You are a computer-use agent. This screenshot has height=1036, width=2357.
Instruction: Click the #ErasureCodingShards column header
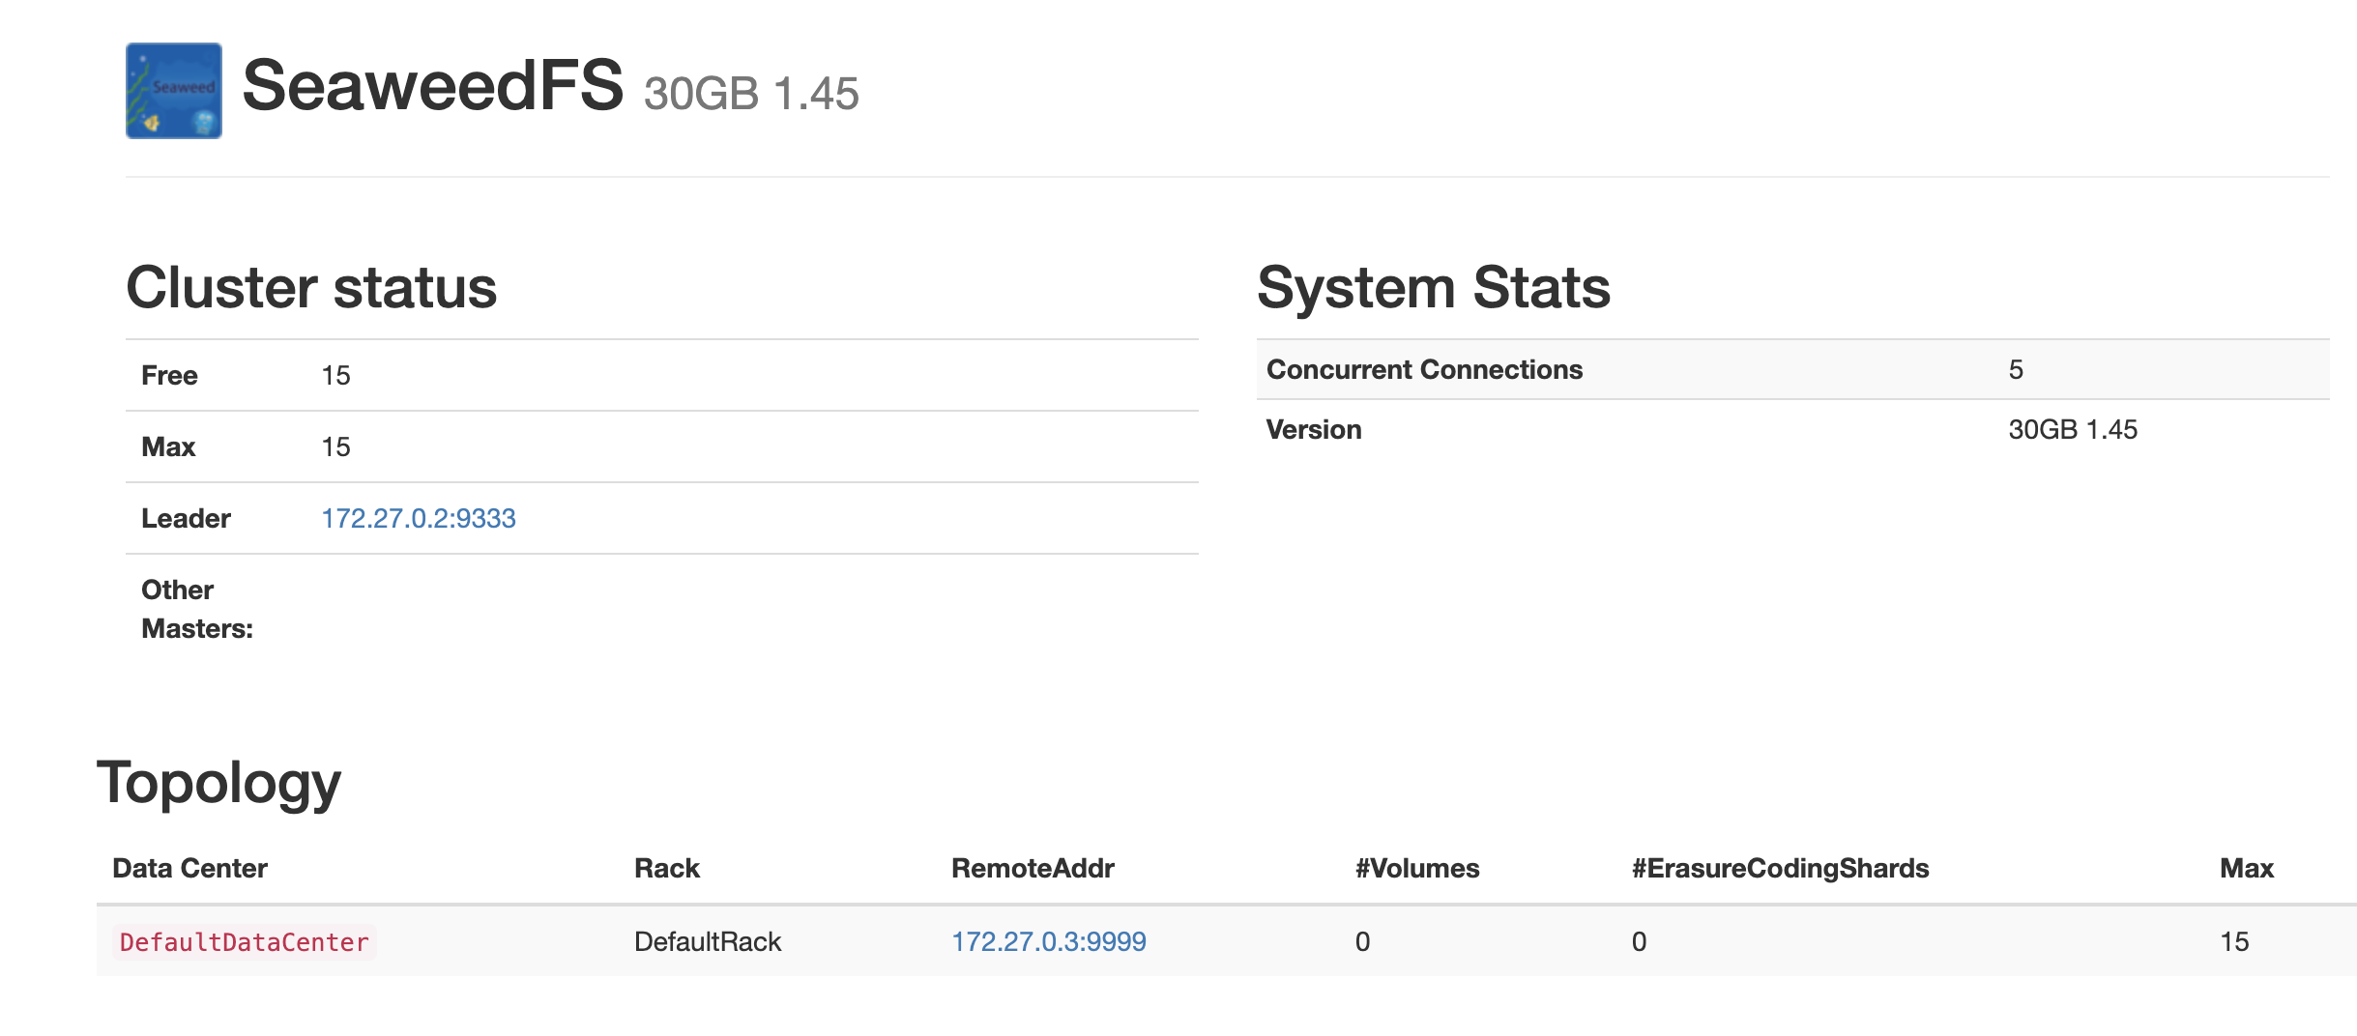[1779, 868]
